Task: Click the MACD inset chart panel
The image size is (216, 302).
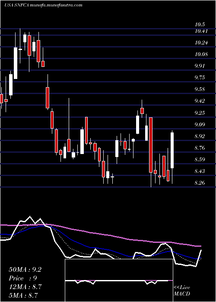Action: 119,280
